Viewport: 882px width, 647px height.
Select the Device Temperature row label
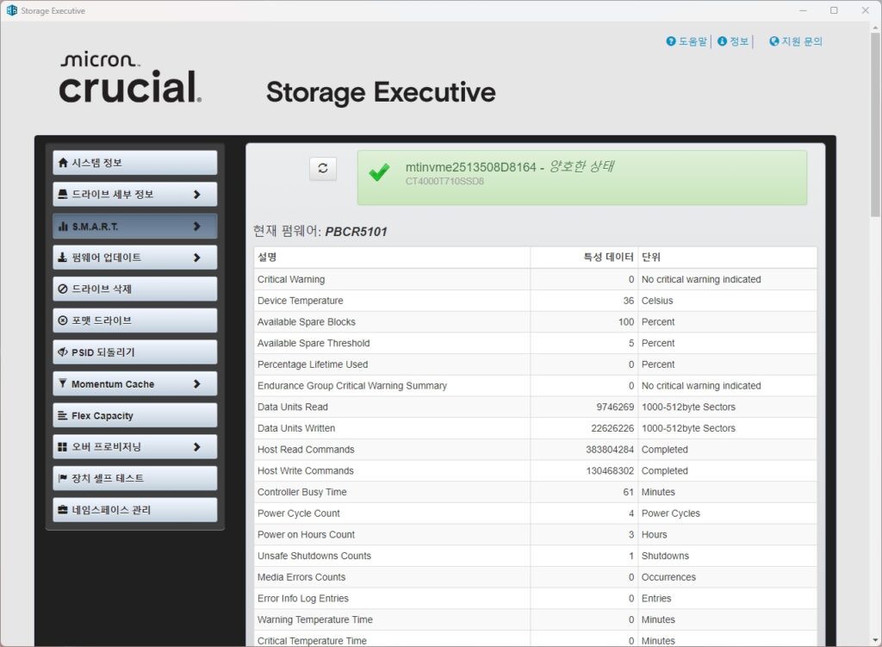[x=301, y=301]
